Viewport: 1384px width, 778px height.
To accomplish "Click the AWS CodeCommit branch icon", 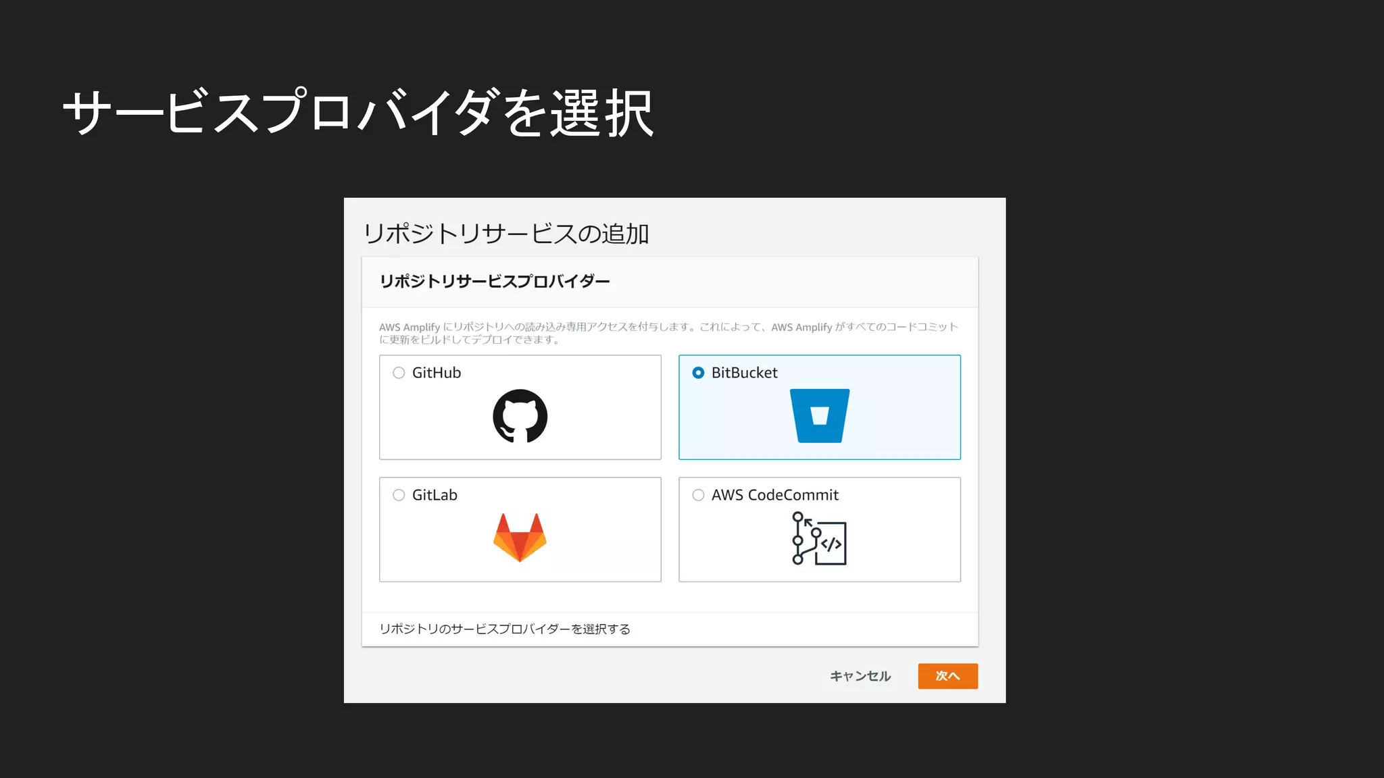I will pos(819,538).
